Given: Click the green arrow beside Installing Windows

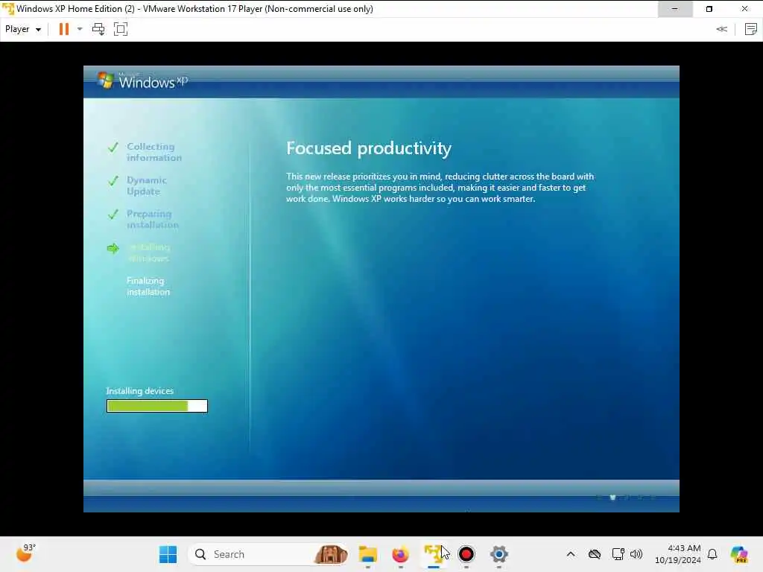Looking at the screenshot, I should pos(113,249).
